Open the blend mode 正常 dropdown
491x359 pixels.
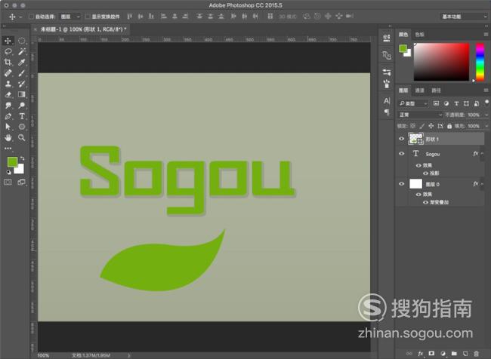(420, 115)
